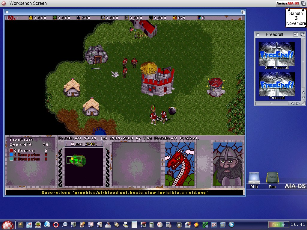Screen dimensions: 307x230
Task: Click the lifebuoy help icon in taskbar
Action: [x=56, y=225]
